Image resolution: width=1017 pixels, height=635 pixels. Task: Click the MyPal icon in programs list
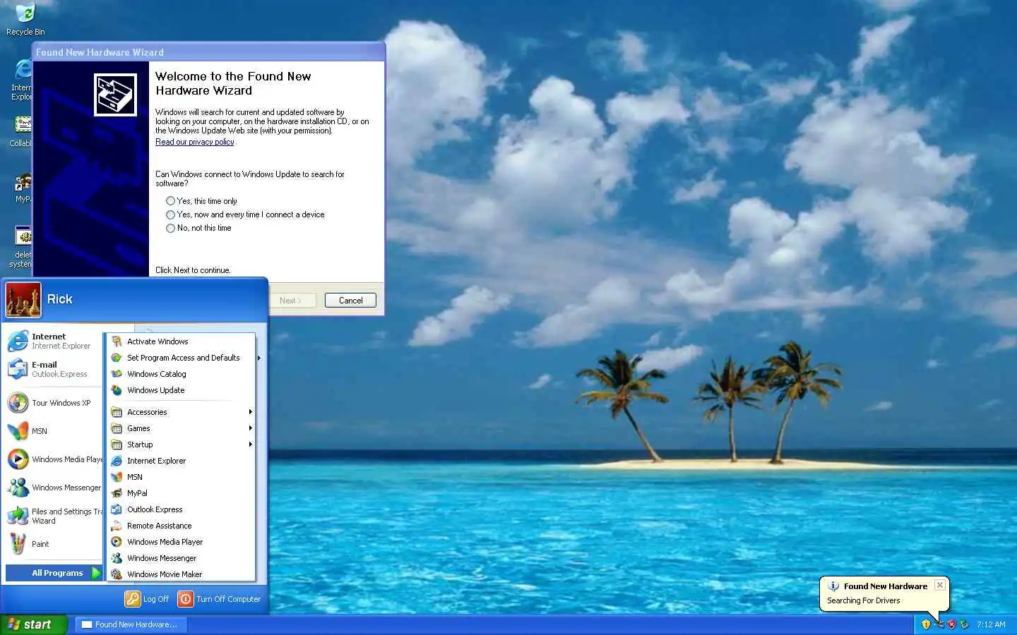(x=117, y=493)
